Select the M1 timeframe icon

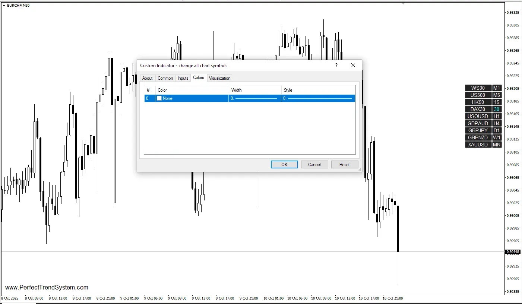[496, 88]
